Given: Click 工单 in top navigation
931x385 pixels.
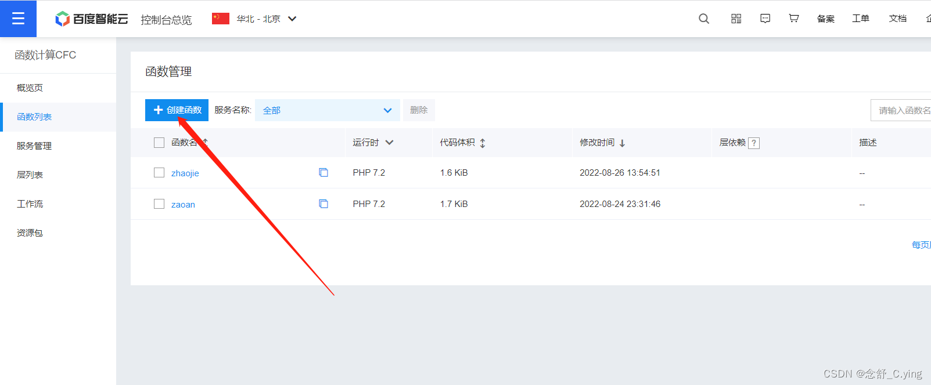Looking at the screenshot, I should tap(860, 19).
